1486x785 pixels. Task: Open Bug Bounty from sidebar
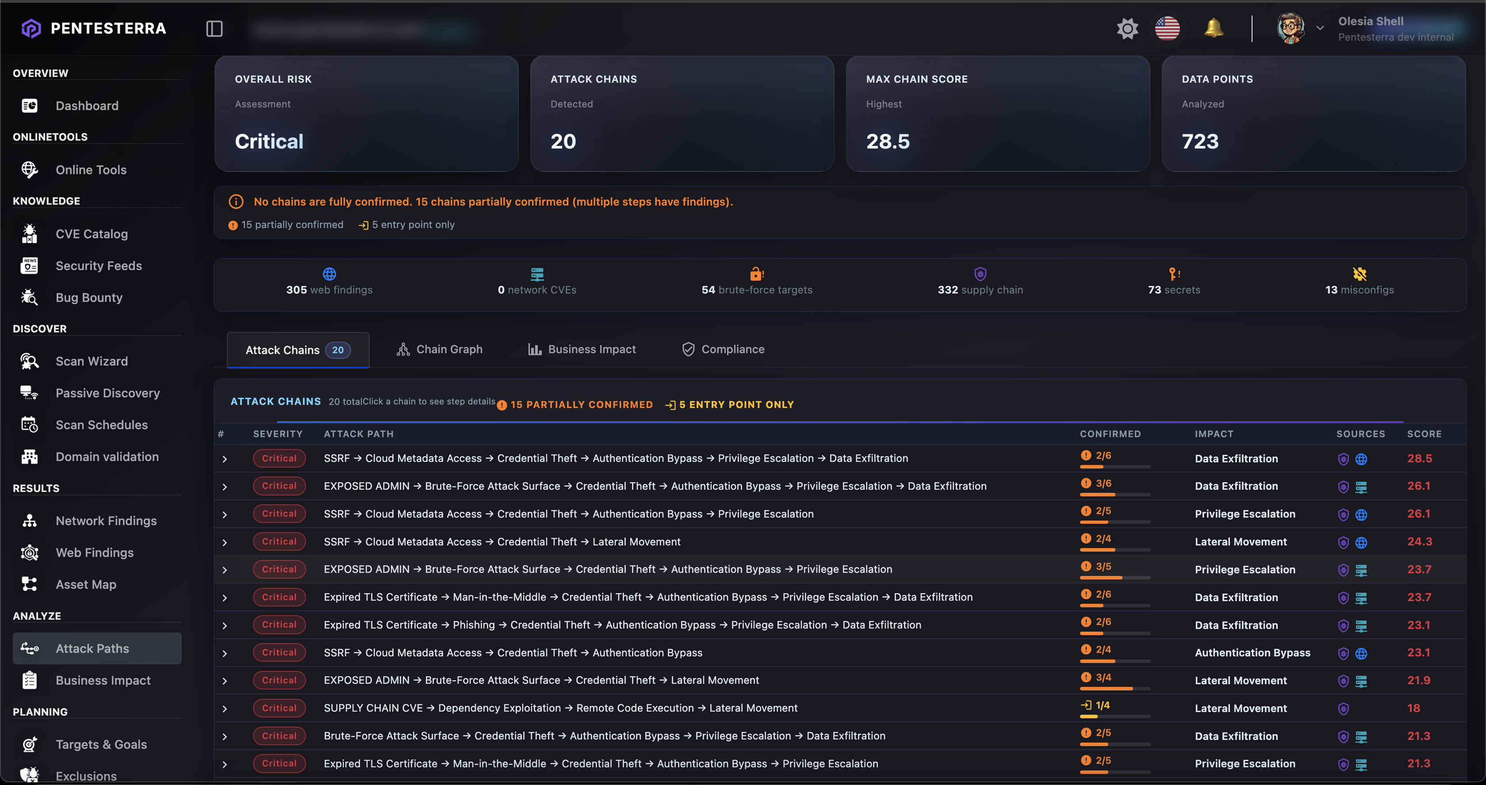(89, 297)
